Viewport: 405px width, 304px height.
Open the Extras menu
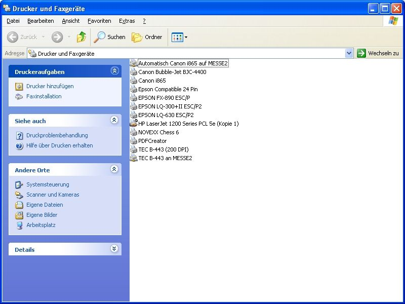point(127,21)
